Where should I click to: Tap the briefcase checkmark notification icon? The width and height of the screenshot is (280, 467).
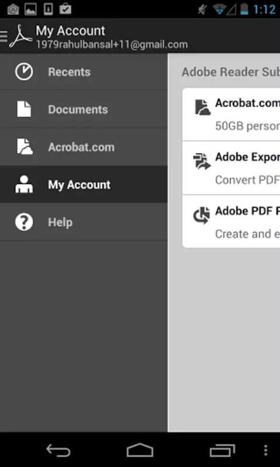tap(65, 9)
